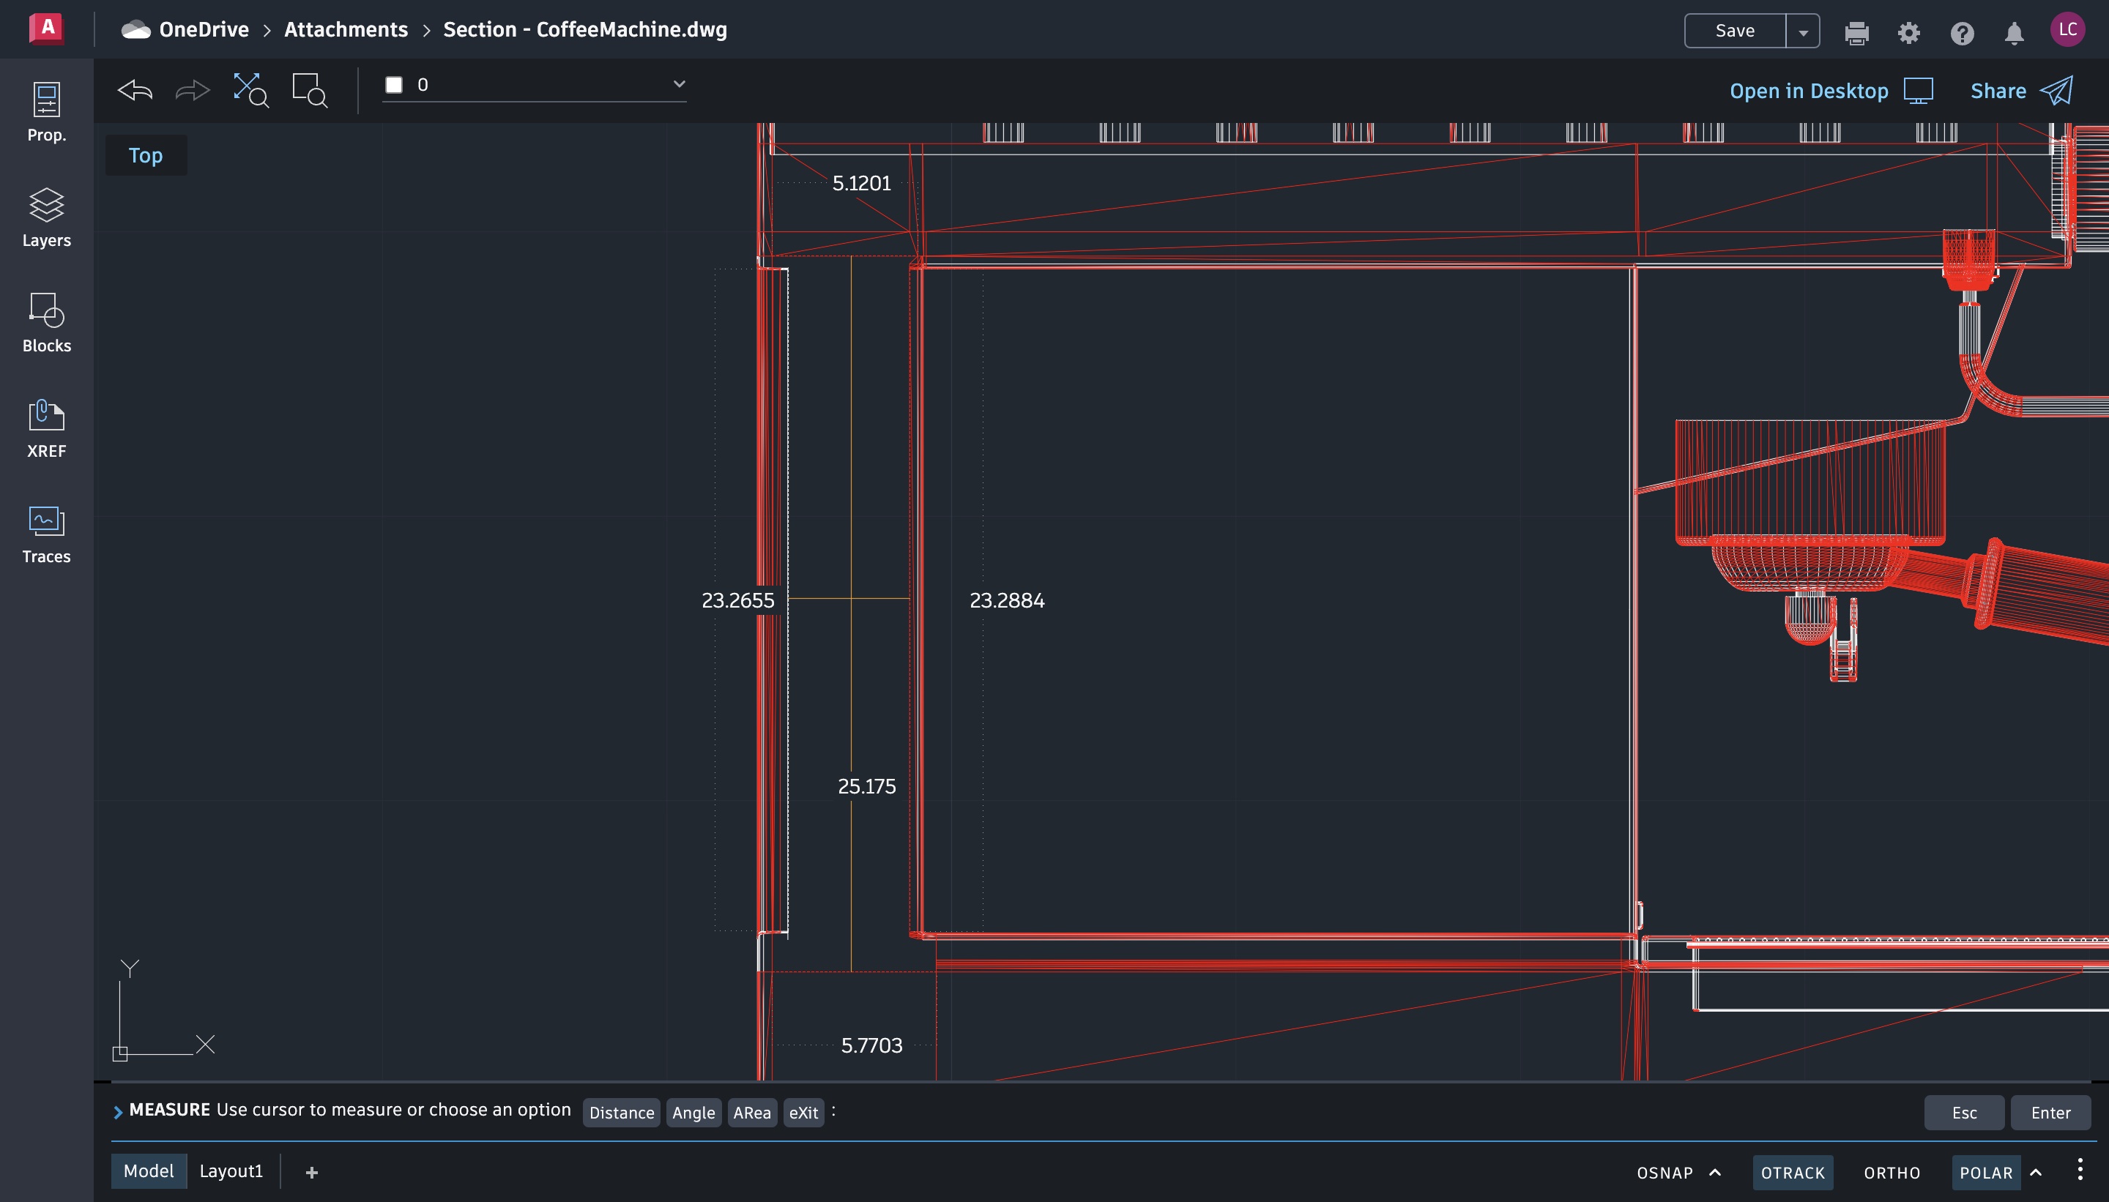Open the Layers panel
This screenshot has height=1202, width=2109.
click(x=46, y=218)
